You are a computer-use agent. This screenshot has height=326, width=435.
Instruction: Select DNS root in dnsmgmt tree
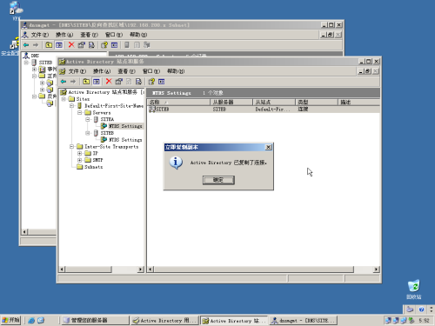(x=35, y=56)
